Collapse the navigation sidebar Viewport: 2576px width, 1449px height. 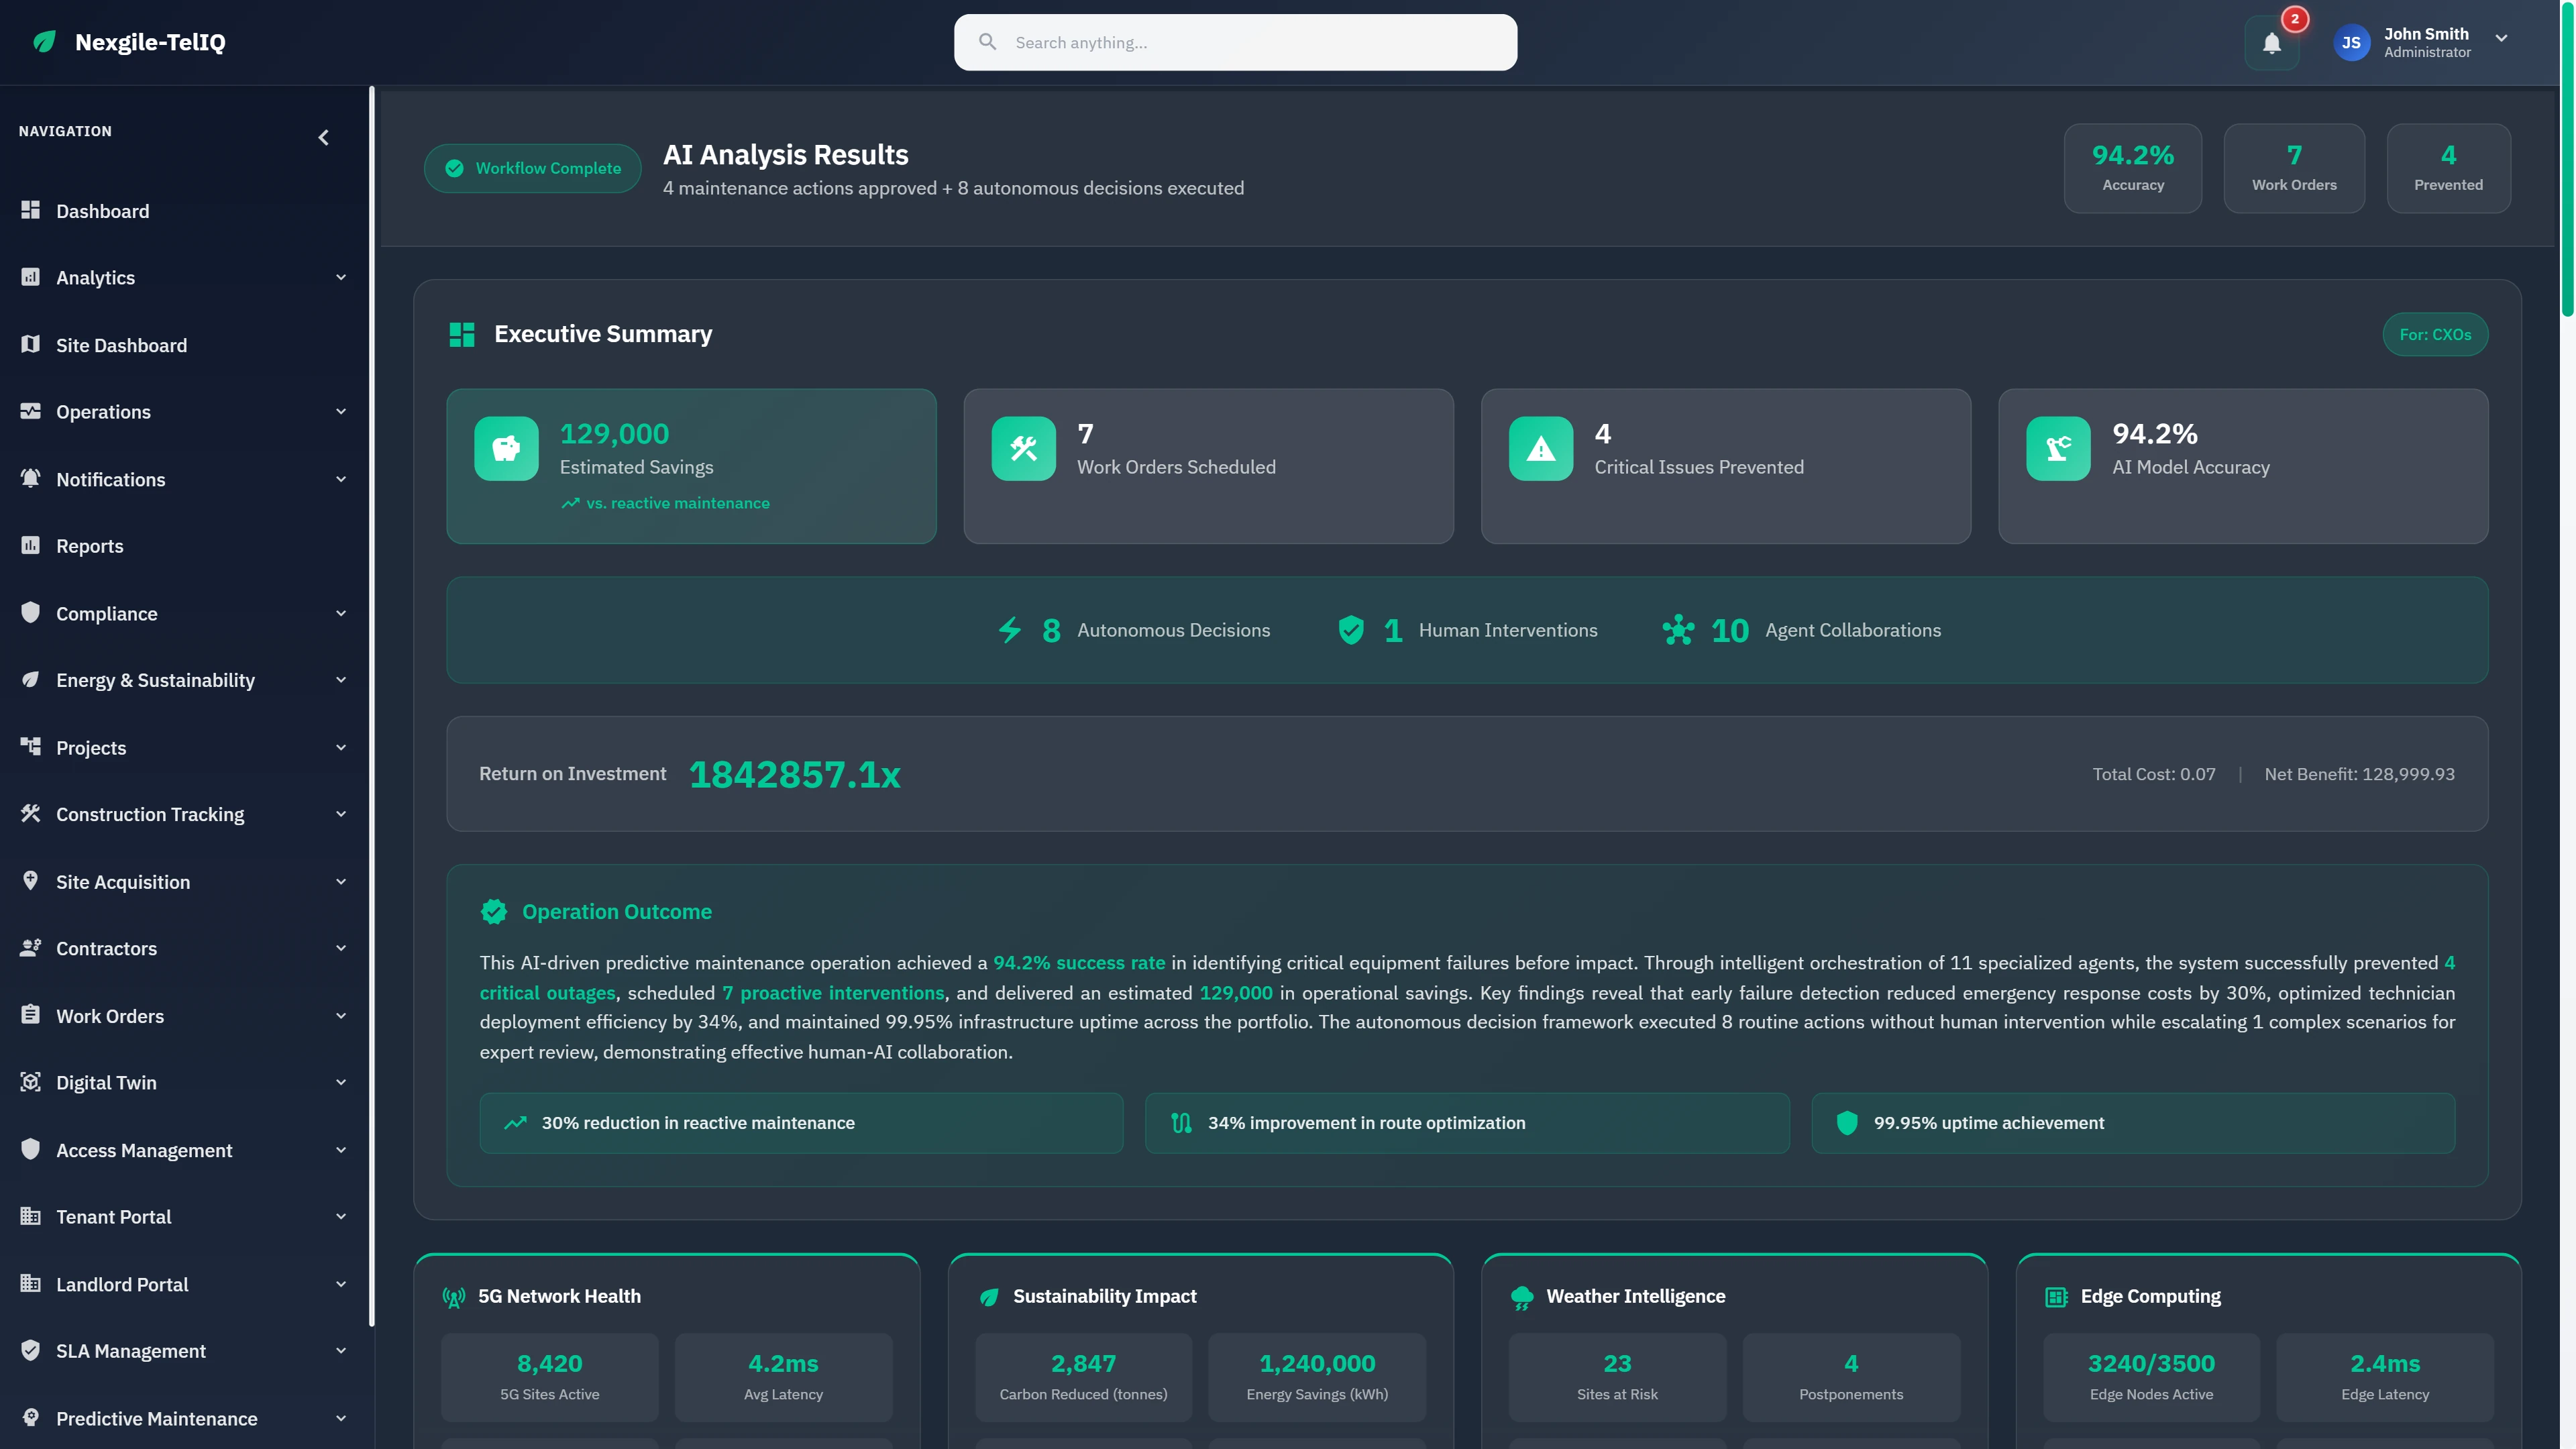click(323, 138)
